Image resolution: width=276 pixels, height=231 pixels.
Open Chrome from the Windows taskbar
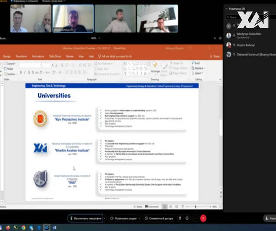tap(23, 228)
